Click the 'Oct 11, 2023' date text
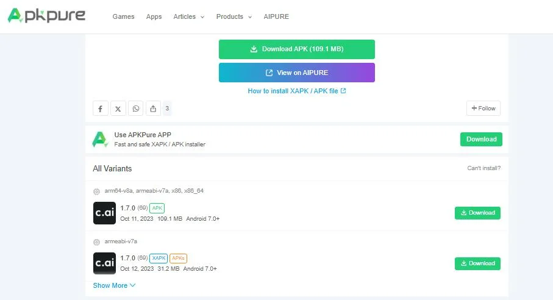Image resolution: width=553 pixels, height=300 pixels. coord(137,218)
